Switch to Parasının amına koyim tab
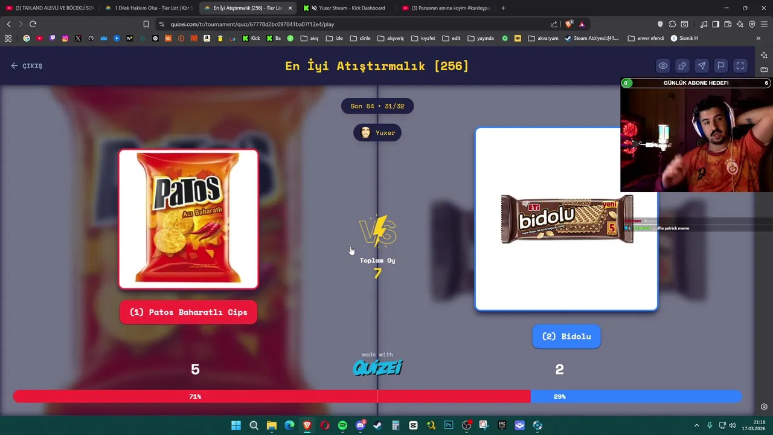 coord(446,8)
